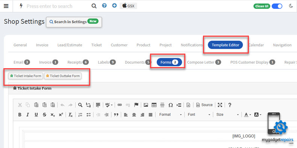This screenshot has width=297, height=148.
Task: Click the Insert Link chain icon
Action: pos(120,105)
